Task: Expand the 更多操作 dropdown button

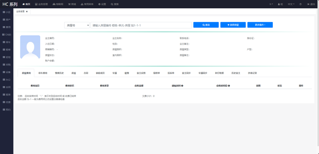Action: point(260,25)
